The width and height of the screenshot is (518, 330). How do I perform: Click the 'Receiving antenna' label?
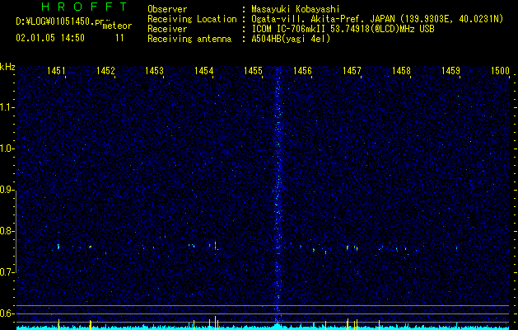[189, 39]
